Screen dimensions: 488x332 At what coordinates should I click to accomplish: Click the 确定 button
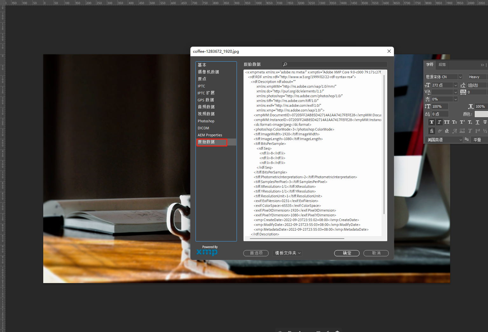pyautogui.click(x=347, y=253)
